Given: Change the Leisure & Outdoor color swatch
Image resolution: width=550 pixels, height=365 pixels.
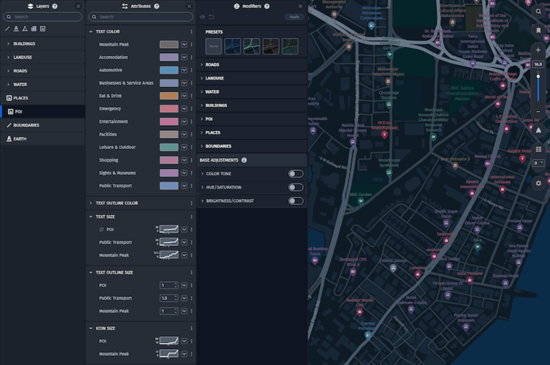Looking at the screenshot, I should pos(169,147).
